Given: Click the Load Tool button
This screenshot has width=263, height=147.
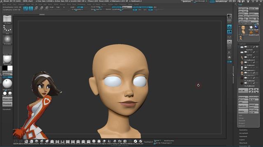Looking at the screenshot, I should point(243,9).
